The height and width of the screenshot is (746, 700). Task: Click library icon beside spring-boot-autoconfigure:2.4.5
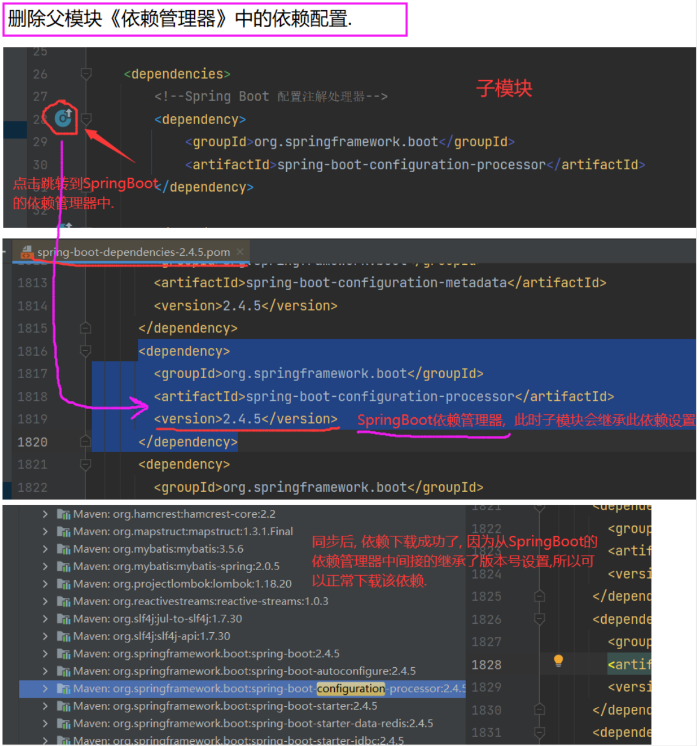[63, 671]
